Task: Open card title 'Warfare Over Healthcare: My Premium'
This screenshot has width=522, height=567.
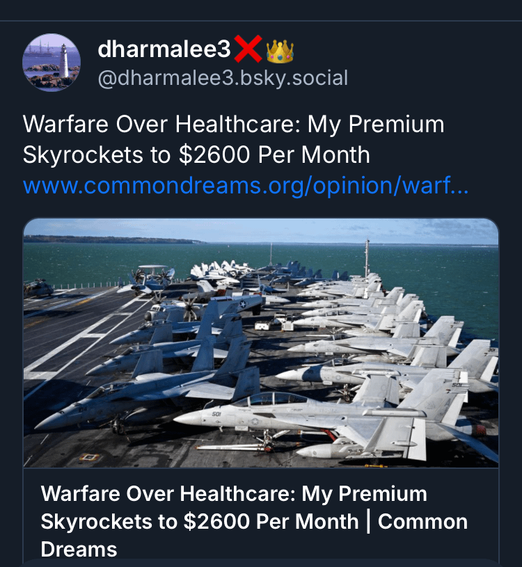Action: [x=234, y=494]
